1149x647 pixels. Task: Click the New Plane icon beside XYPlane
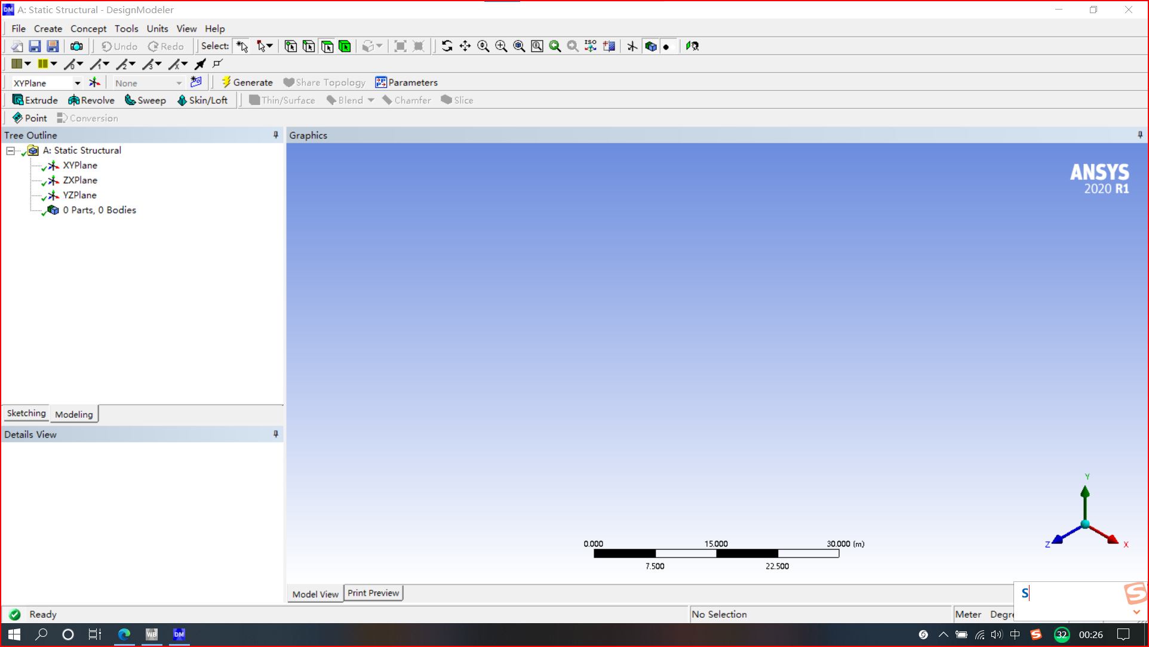pyautogui.click(x=94, y=82)
